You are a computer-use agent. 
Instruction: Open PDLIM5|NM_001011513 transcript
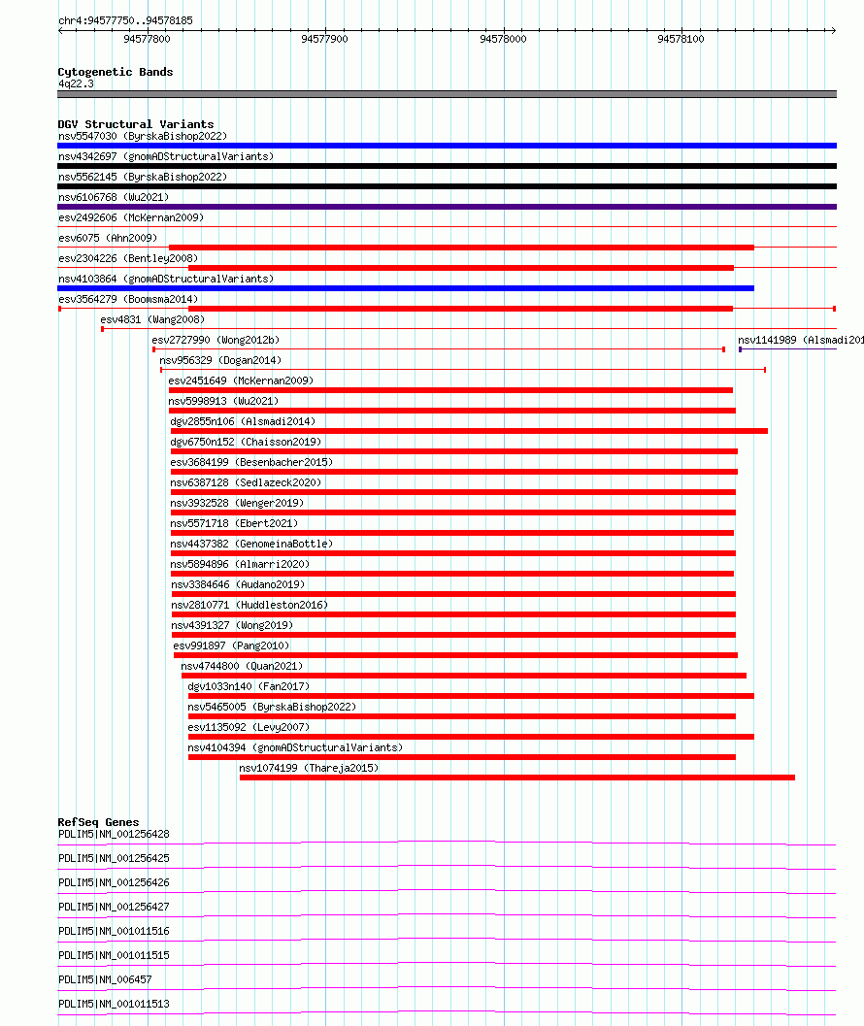(114, 1004)
